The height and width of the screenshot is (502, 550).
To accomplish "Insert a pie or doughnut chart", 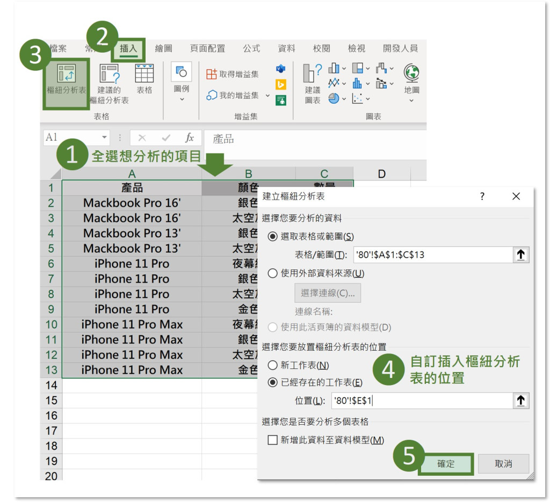I will click(x=334, y=98).
